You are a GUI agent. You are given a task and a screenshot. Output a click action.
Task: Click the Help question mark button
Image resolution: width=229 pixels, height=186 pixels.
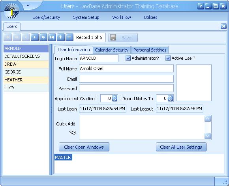201,6
